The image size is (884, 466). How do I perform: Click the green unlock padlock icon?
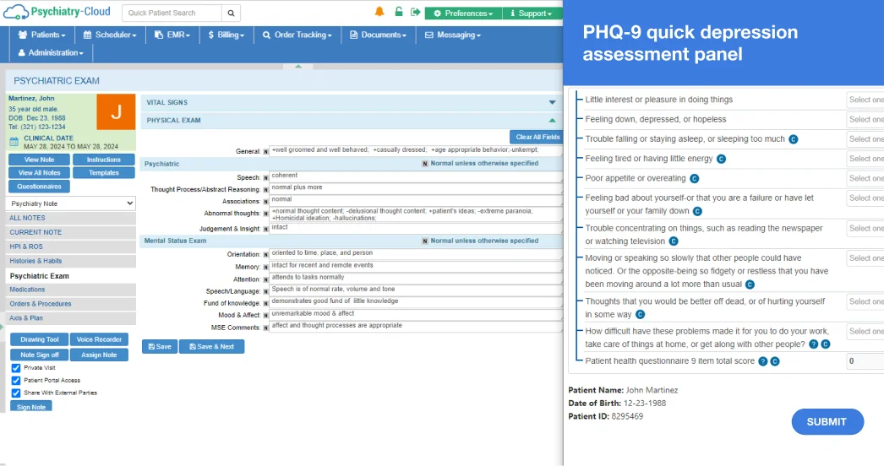click(398, 12)
